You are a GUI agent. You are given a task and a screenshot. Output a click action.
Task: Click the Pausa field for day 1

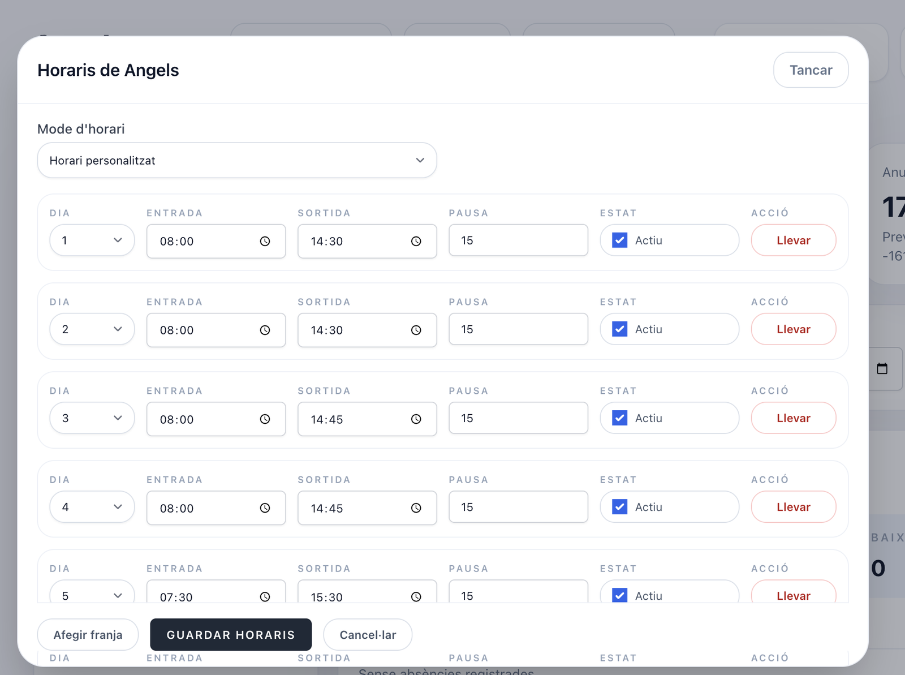click(518, 240)
